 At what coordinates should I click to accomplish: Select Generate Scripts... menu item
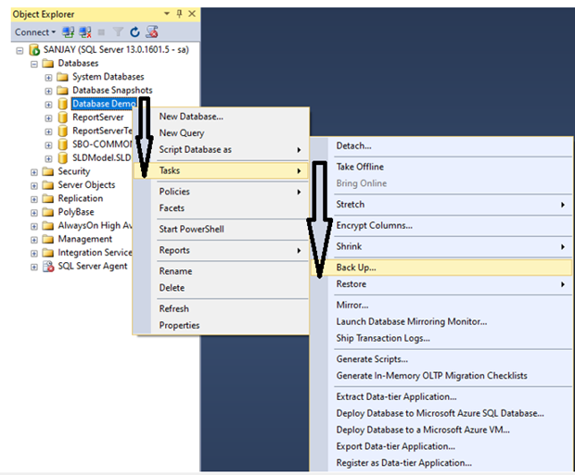pyautogui.click(x=441, y=359)
